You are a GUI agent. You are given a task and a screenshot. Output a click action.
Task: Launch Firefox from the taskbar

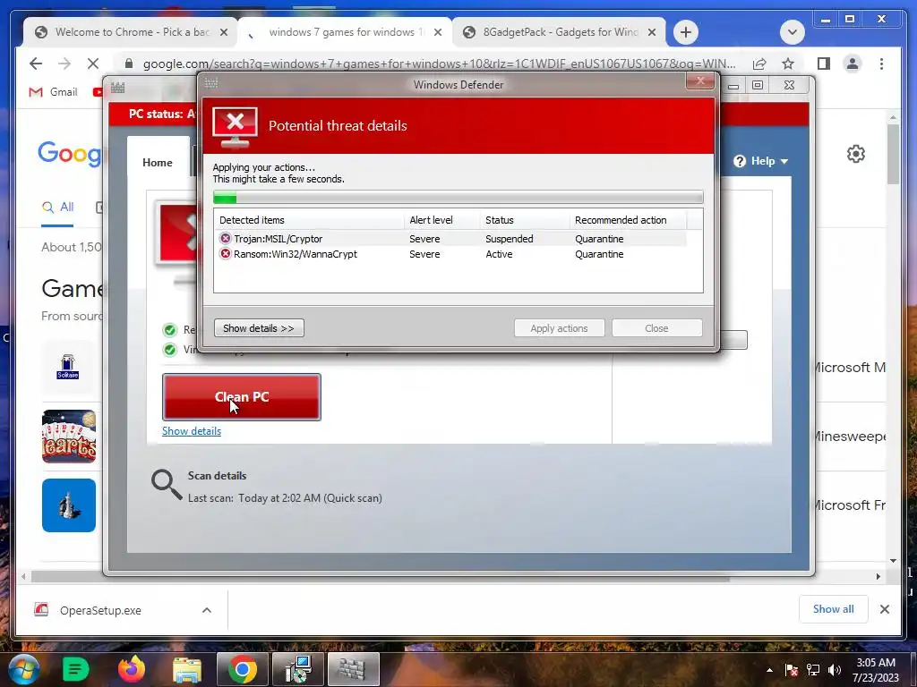point(131,669)
